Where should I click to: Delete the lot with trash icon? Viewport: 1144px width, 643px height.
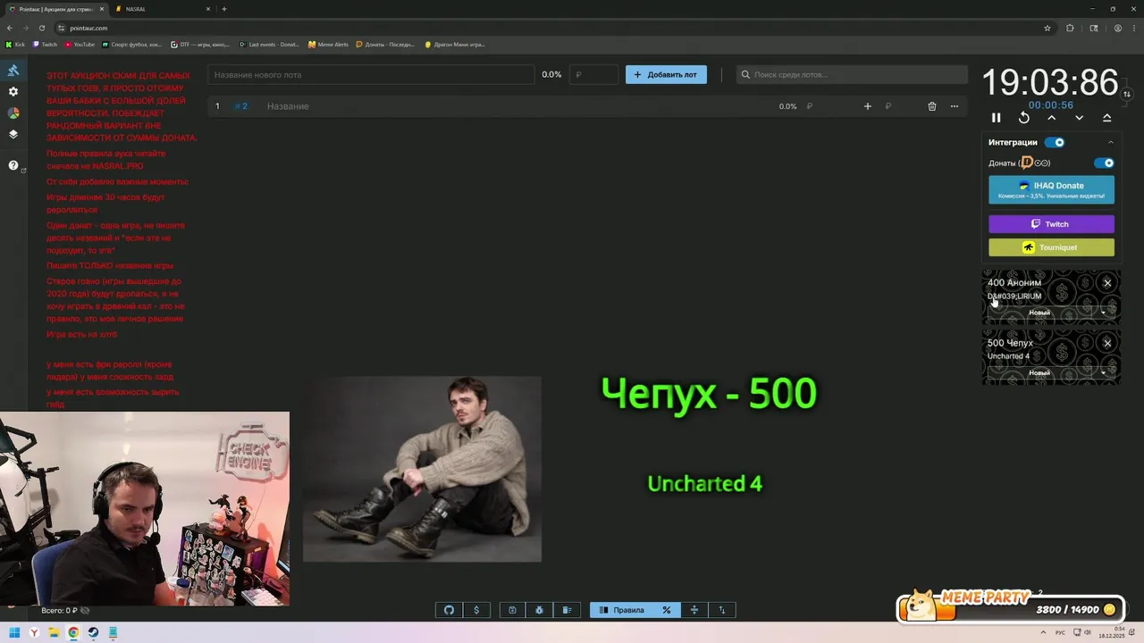point(931,106)
